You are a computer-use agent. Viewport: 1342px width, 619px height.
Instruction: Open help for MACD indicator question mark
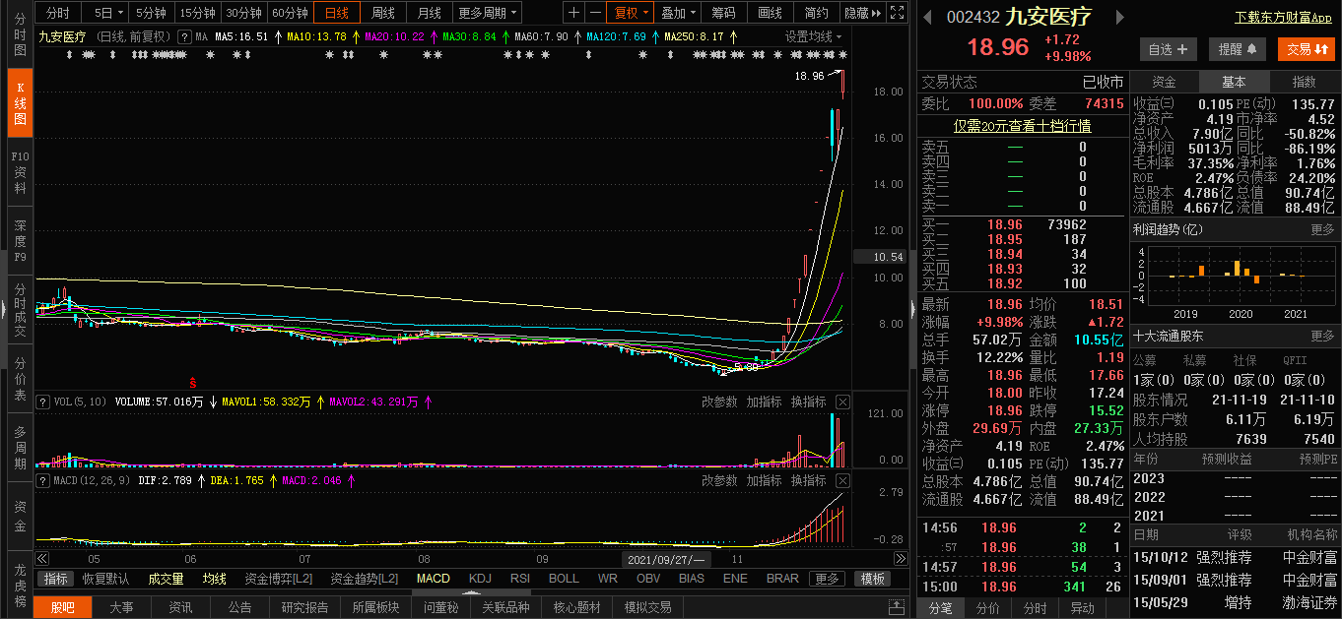coord(44,480)
